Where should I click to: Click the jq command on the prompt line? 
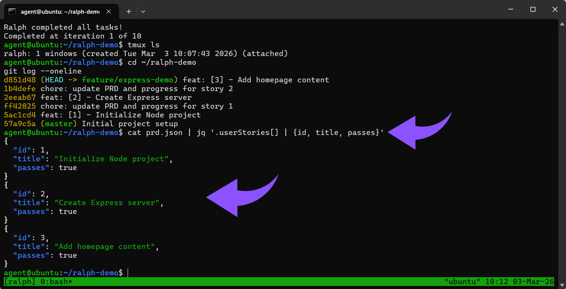coord(201,132)
